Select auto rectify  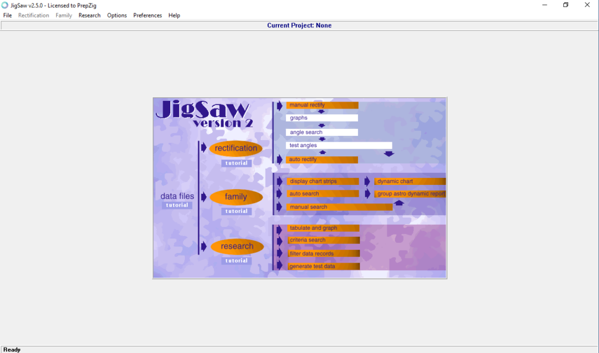click(x=322, y=159)
